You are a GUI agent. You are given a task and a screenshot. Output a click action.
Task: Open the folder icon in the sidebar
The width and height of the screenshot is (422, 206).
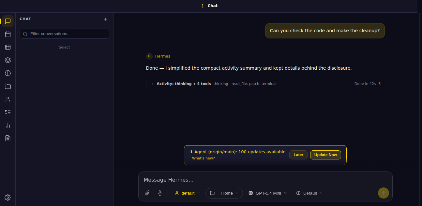[8, 86]
